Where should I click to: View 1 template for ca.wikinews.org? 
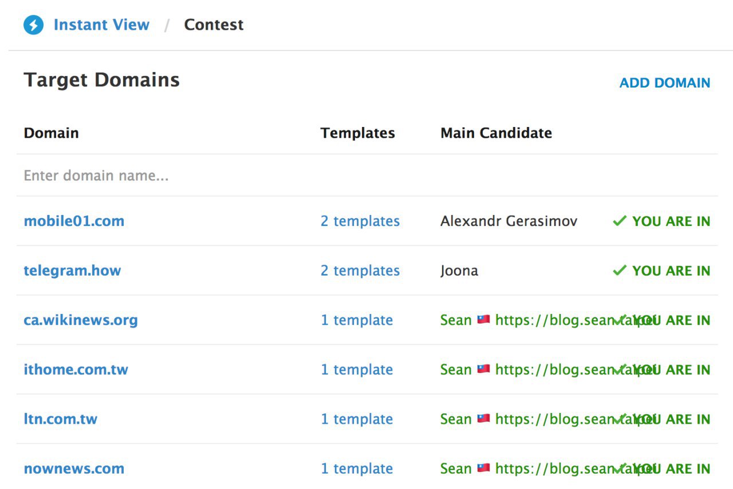pyautogui.click(x=357, y=320)
